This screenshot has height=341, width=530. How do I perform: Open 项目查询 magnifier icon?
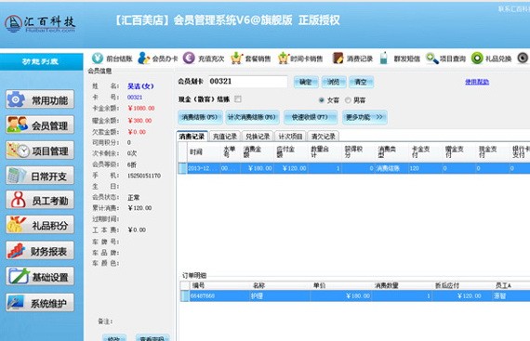[x=432, y=58]
